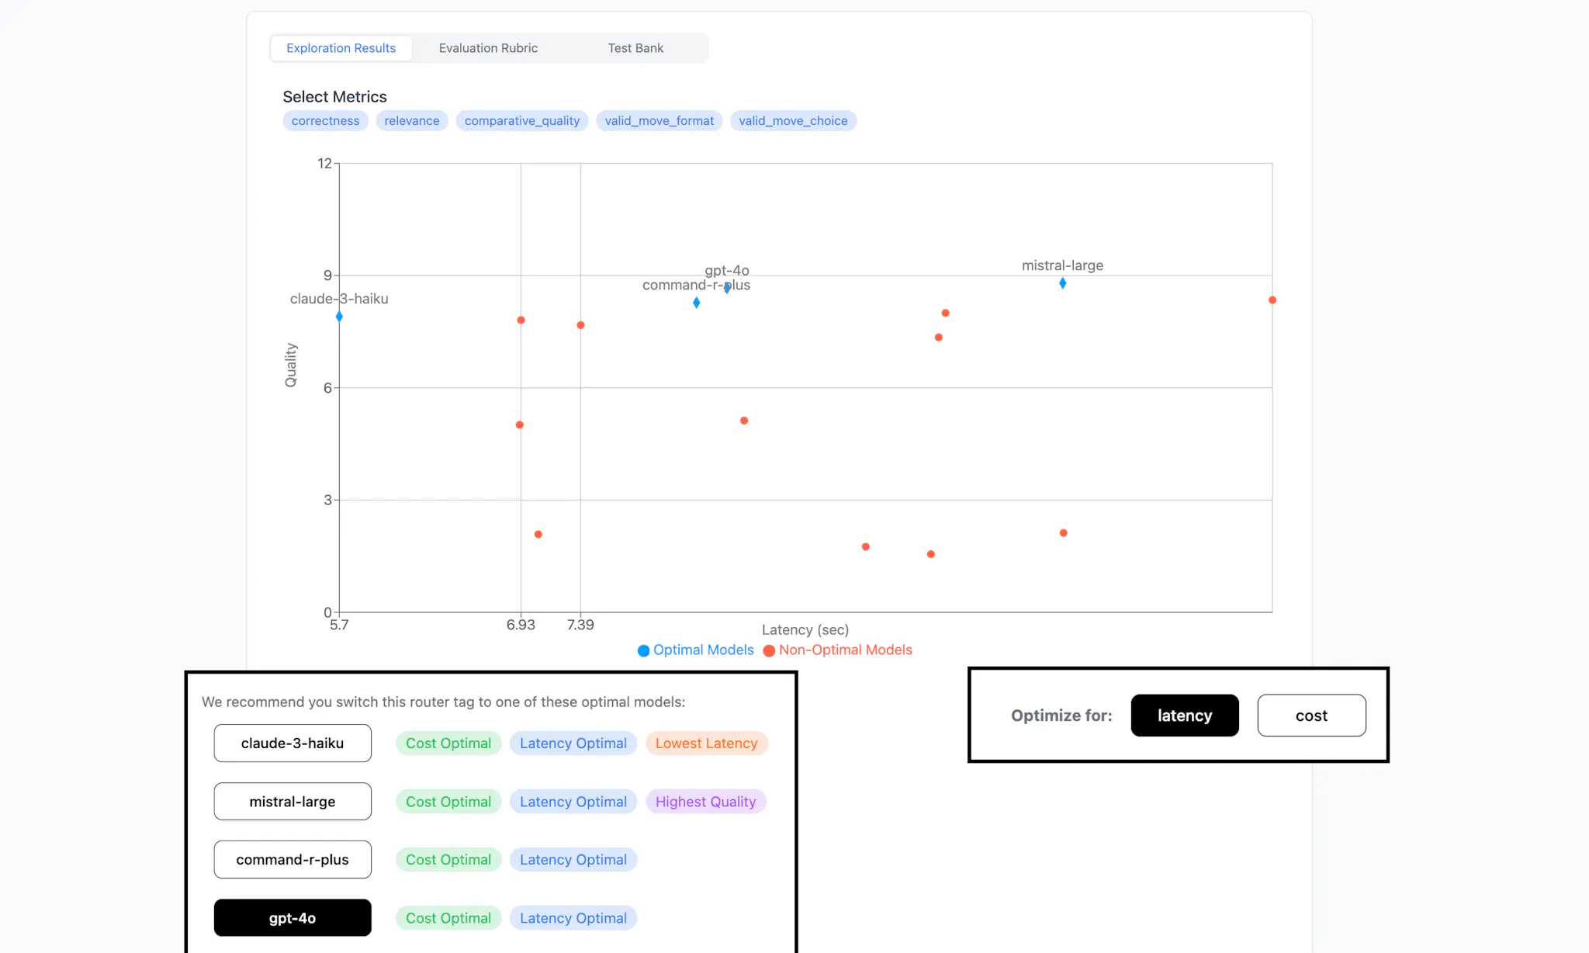Screen dimensions: 1589x953
Task: Optimize for cost
Action: pos(1311,716)
